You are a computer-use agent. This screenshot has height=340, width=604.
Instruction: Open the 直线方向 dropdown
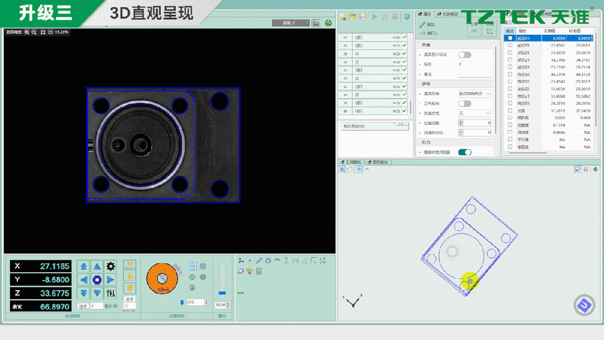pos(474,94)
